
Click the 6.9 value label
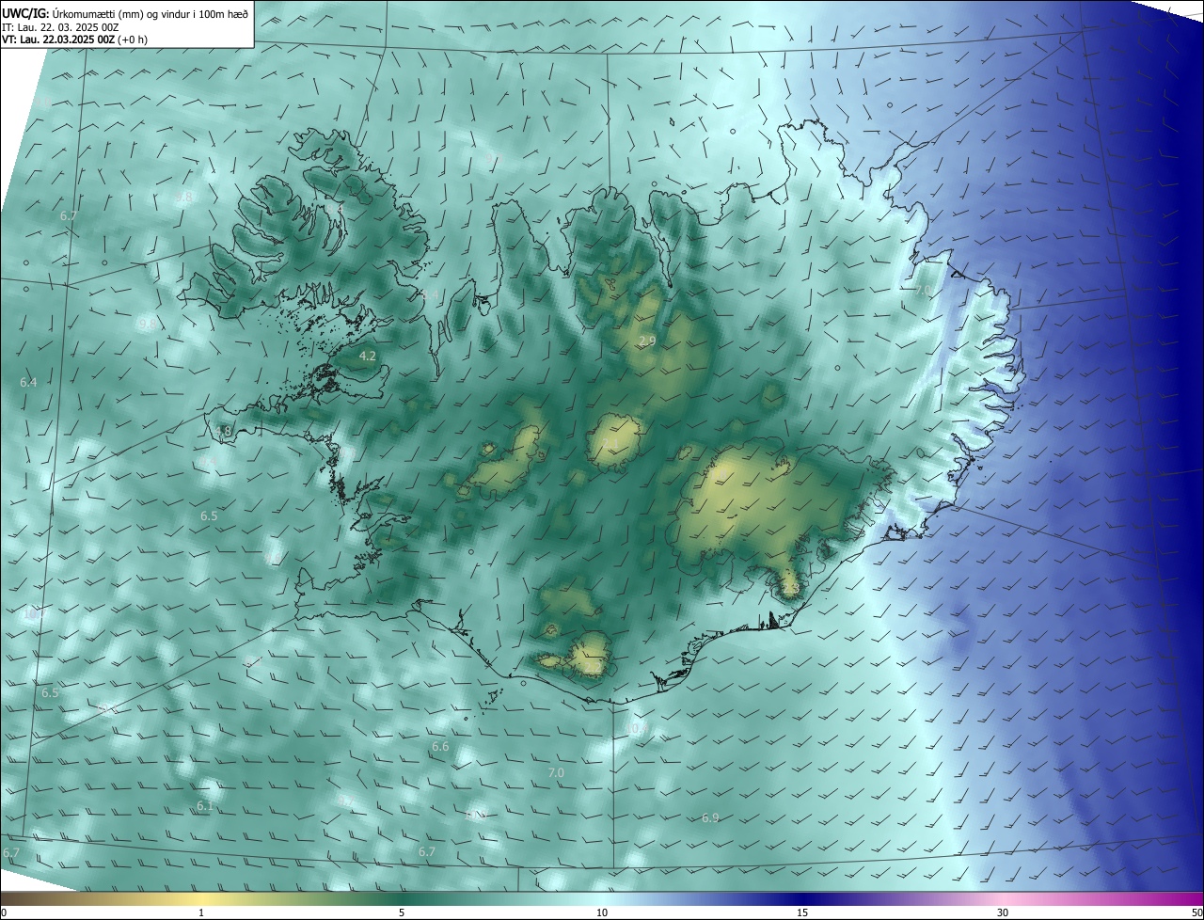(x=710, y=818)
